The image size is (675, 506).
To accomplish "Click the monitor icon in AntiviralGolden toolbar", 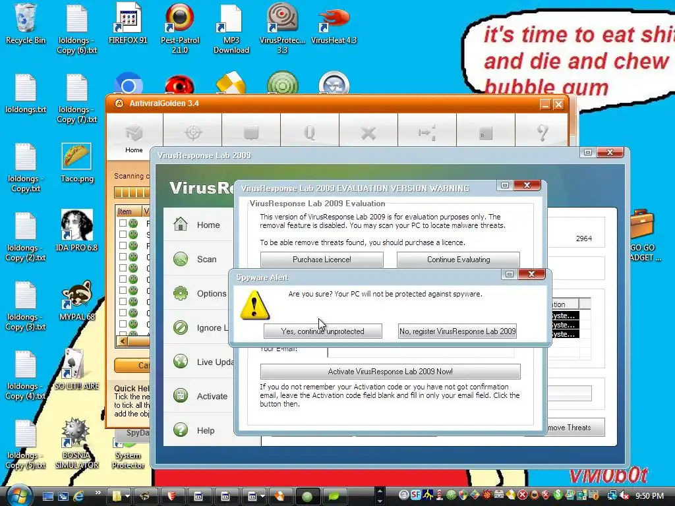I will coord(251,132).
